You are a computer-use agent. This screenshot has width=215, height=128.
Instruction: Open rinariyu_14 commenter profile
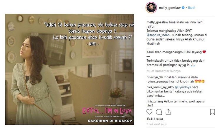155,77
